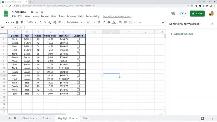Viewport: 217px width, 122px height.
Task: Check the box for North Jeans row
Action: click(x=78, y=68)
